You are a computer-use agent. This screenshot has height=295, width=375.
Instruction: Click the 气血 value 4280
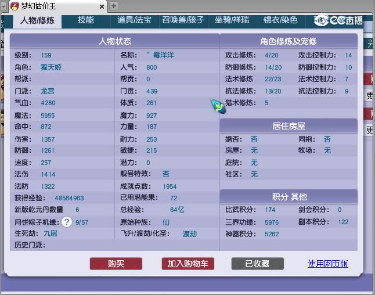(x=48, y=103)
